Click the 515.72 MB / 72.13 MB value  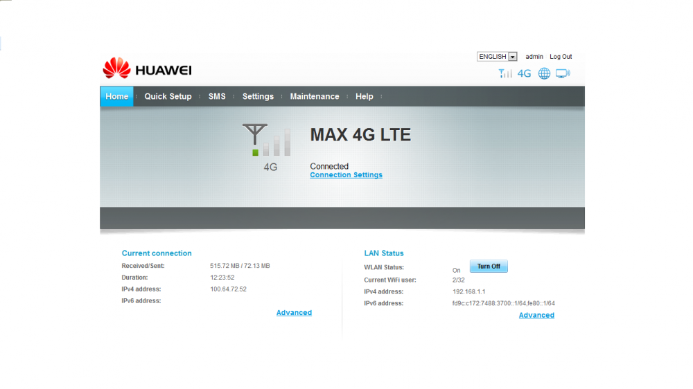pyautogui.click(x=240, y=266)
